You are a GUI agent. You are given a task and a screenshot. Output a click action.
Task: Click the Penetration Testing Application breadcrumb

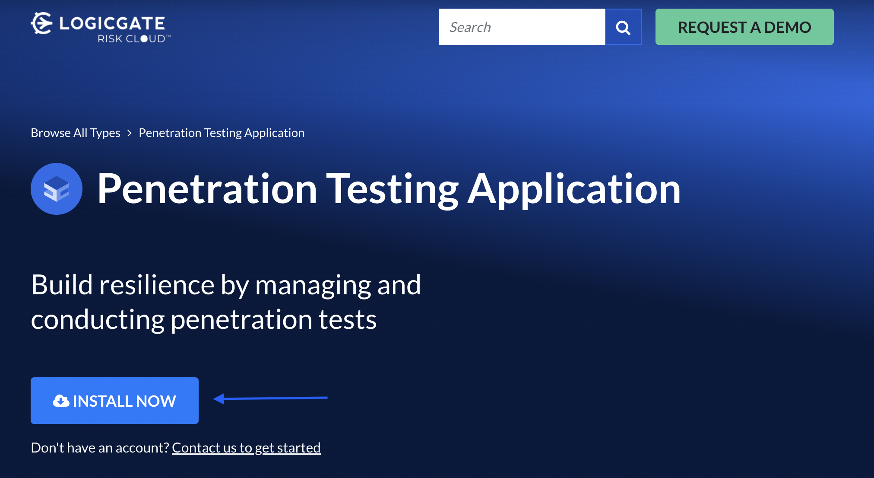(222, 133)
